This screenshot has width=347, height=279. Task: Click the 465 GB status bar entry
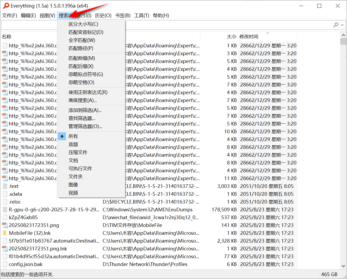329,274
